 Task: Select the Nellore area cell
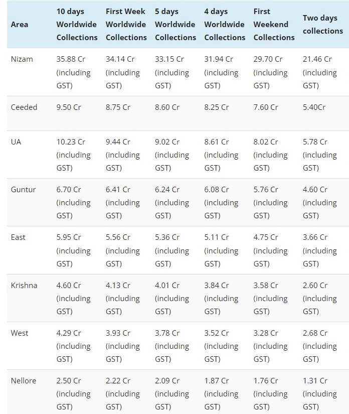tap(24, 380)
